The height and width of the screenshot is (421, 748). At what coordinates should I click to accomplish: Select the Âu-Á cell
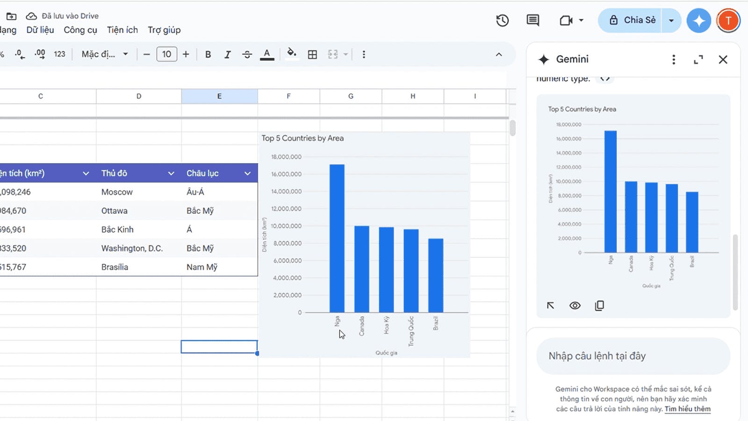(x=219, y=192)
